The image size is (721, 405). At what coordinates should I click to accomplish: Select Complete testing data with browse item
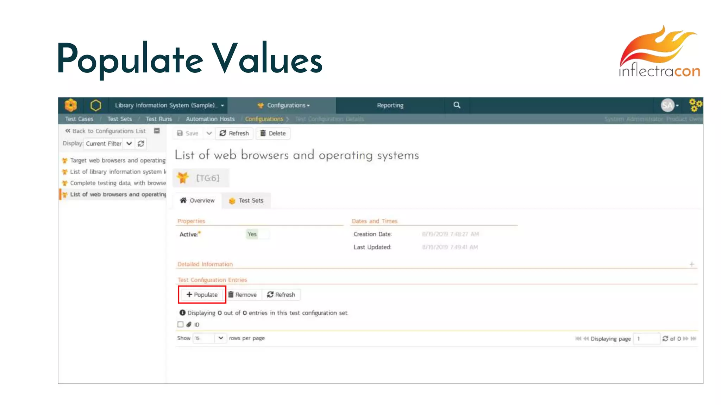coord(114,183)
